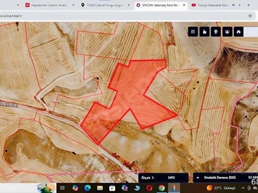Open a new browser tab
The width and height of the screenshot is (258, 193).
pyautogui.click(x=249, y=5)
